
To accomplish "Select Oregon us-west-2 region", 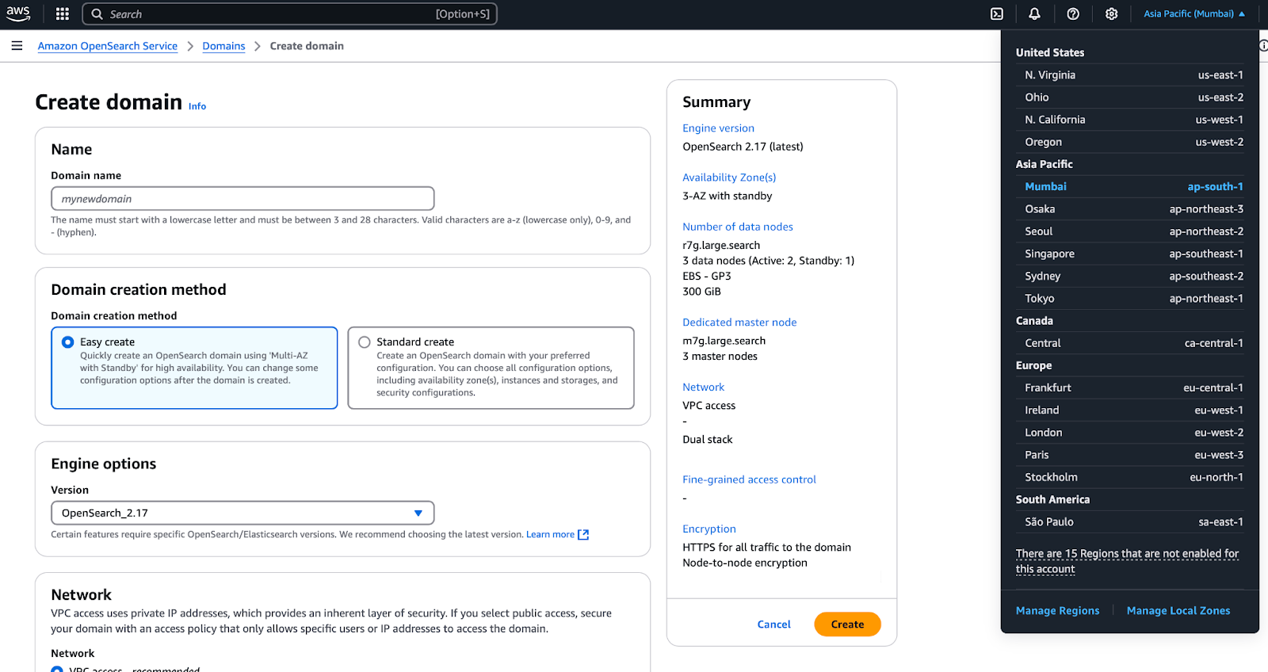I will click(1133, 142).
